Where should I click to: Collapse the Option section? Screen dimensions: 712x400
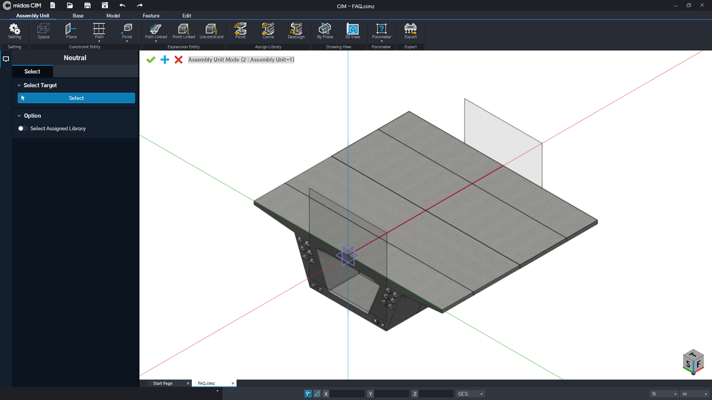point(19,116)
